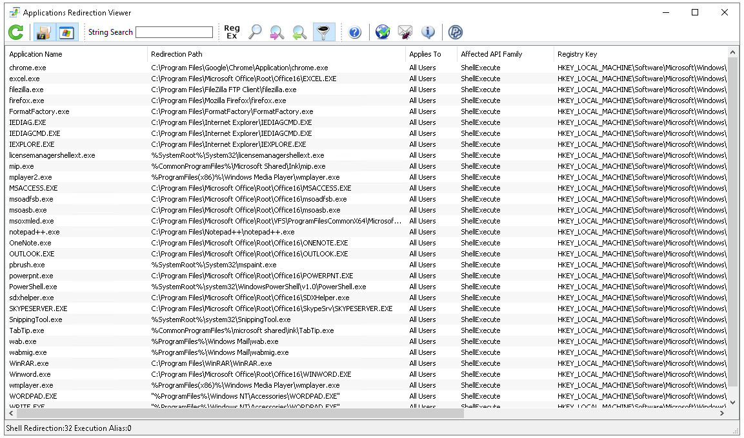Select the WinRAR.exe row
The width and height of the screenshot is (744, 438).
366,363
